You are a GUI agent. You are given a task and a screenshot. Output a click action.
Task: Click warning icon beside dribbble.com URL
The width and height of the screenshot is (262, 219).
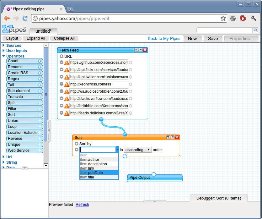point(67,106)
